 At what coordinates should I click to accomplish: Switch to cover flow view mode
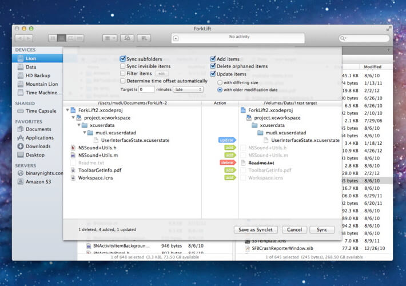point(79,38)
